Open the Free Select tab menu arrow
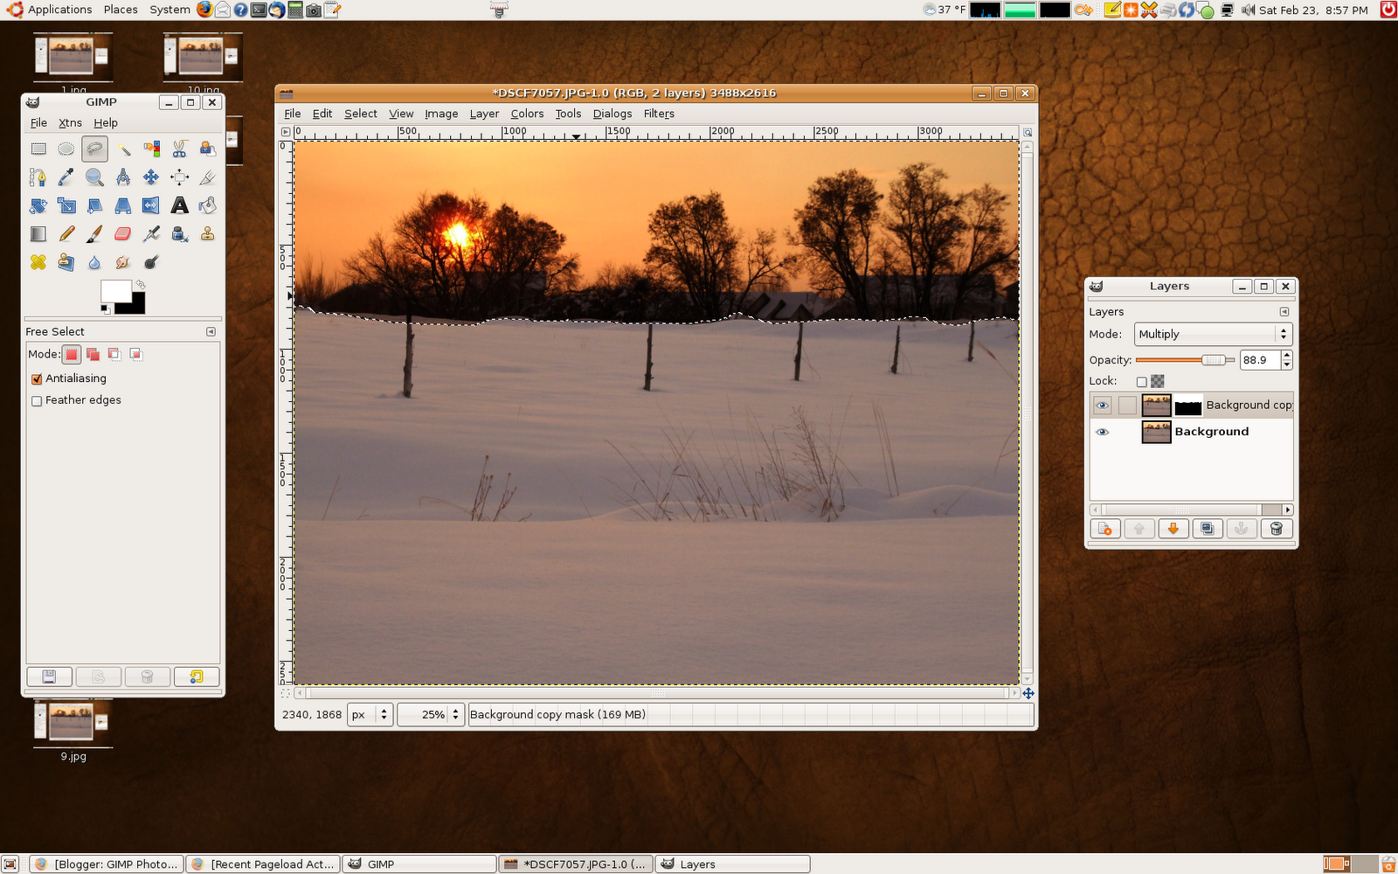Image resolution: width=1398 pixels, height=874 pixels. (x=211, y=331)
